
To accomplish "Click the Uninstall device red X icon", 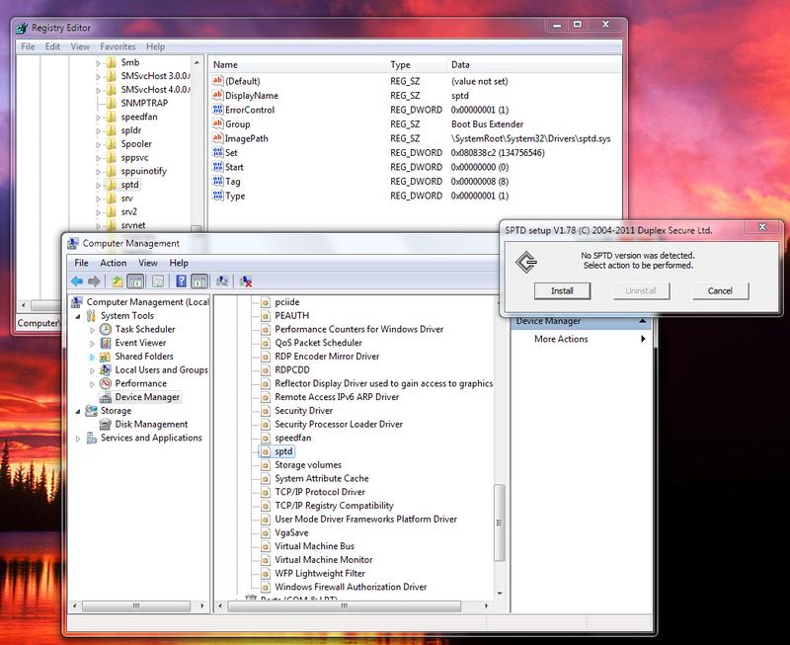I will point(245,282).
